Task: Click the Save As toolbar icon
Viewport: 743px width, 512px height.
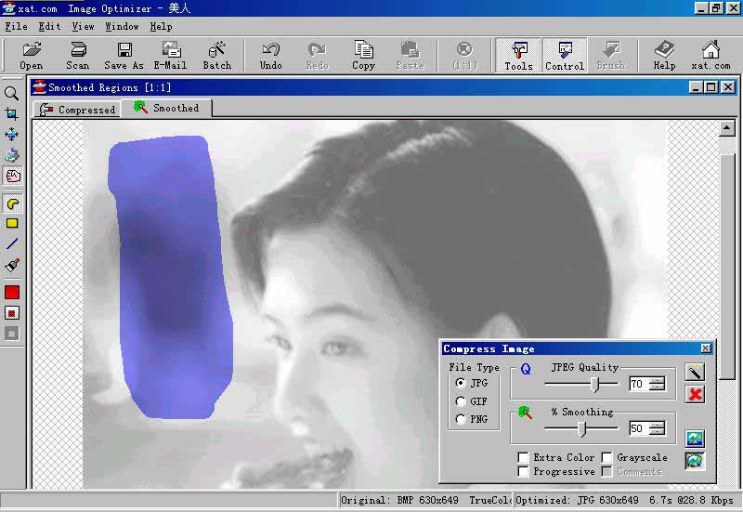Action: [124, 56]
